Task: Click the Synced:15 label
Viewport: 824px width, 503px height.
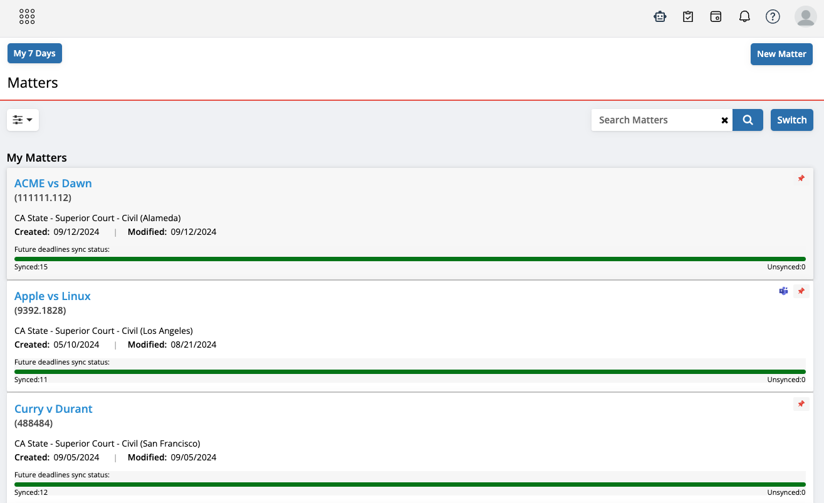Action: (31, 267)
